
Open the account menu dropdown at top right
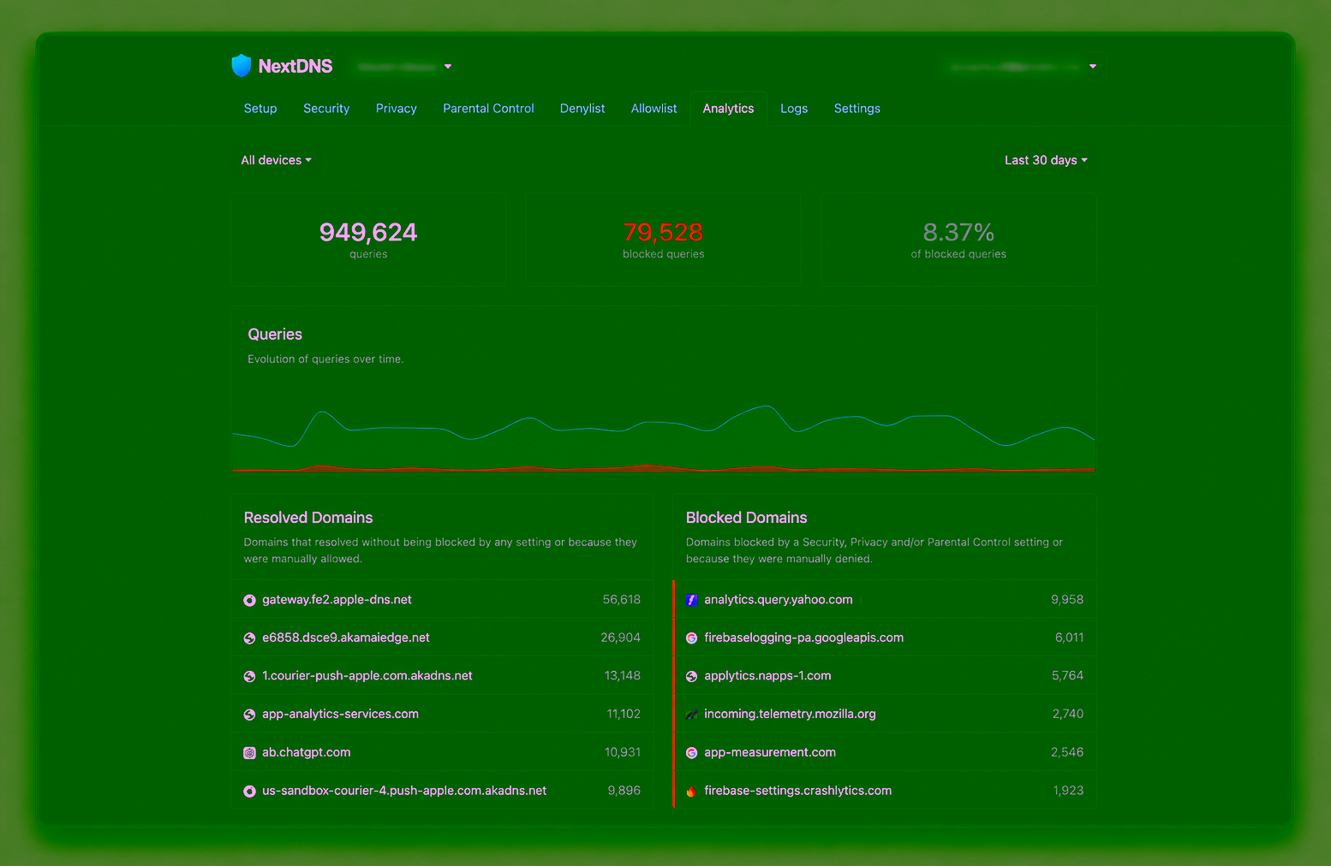coord(1023,66)
